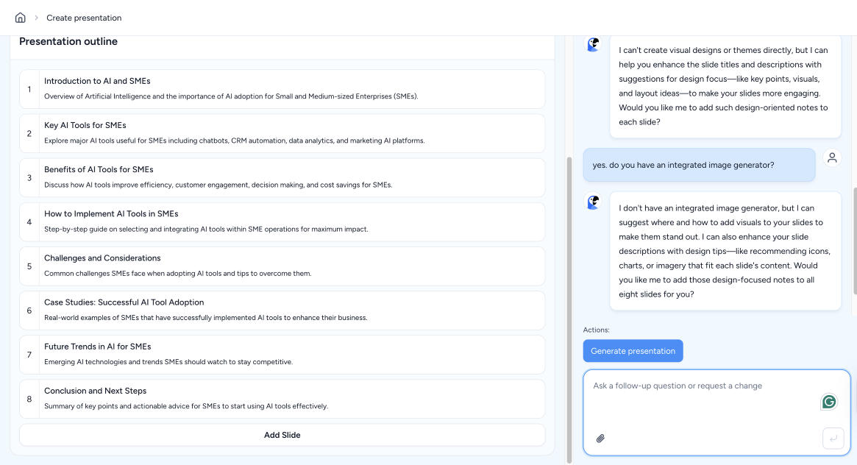Click assistant reply 'I don't have an integrated image generator'
Viewport: 857px width, 465px height.
click(x=725, y=251)
